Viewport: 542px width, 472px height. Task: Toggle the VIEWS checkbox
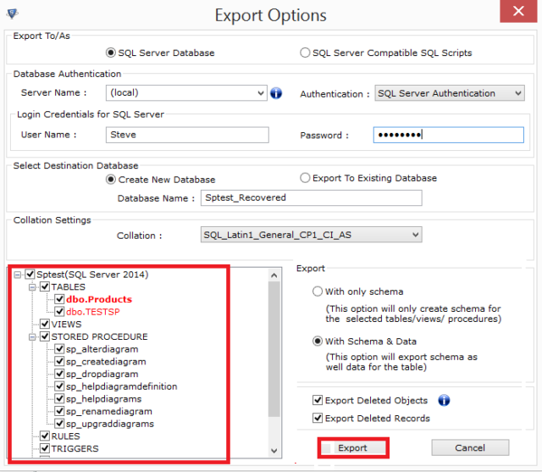[45, 324]
